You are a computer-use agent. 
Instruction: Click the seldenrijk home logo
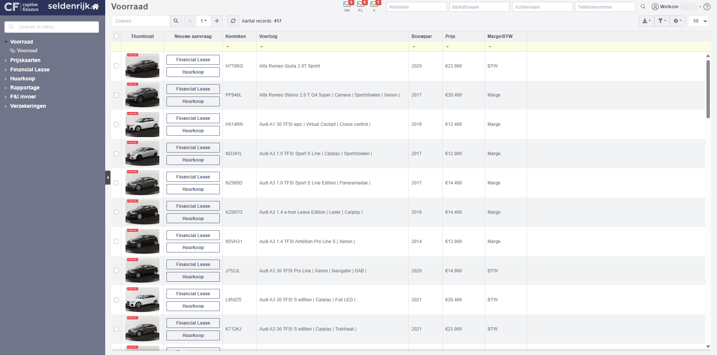coord(74,6)
